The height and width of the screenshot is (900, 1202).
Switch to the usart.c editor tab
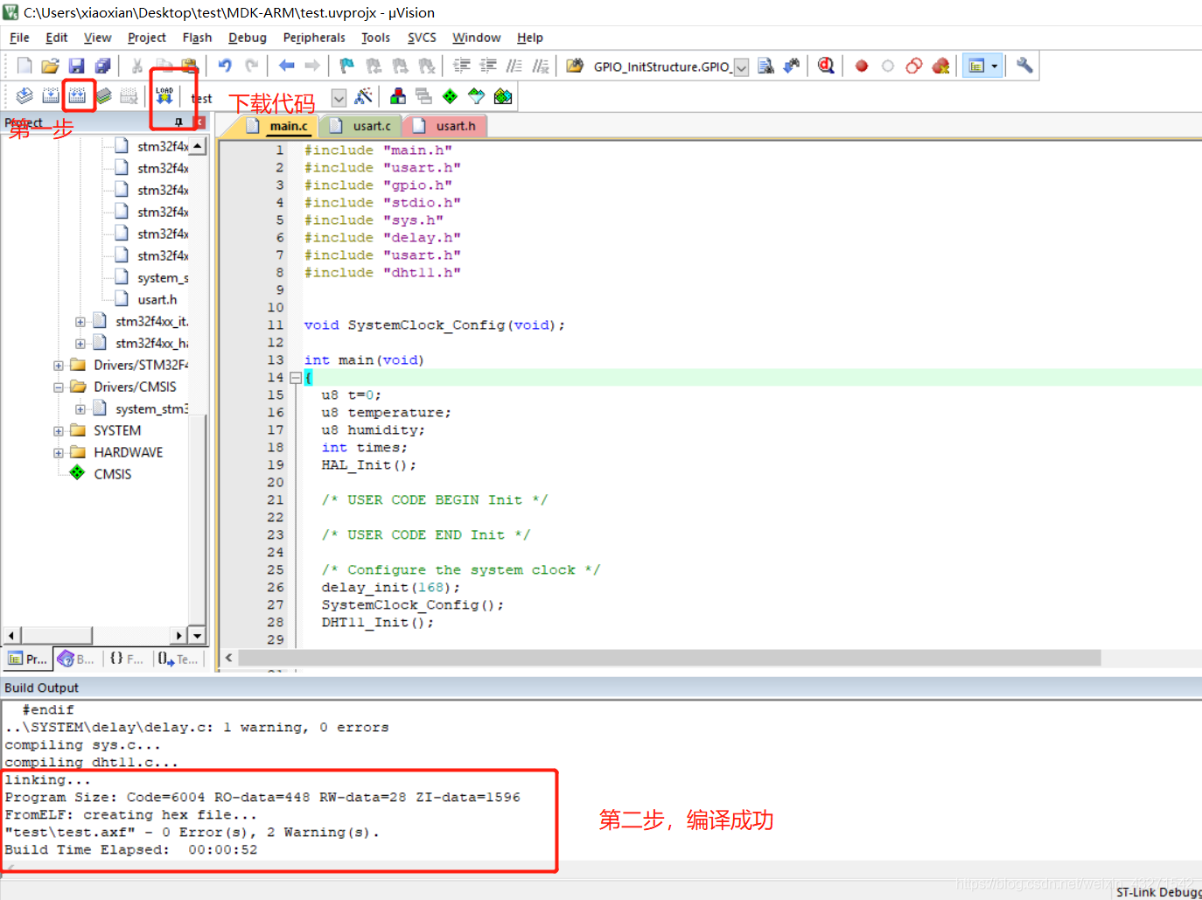click(x=367, y=125)
